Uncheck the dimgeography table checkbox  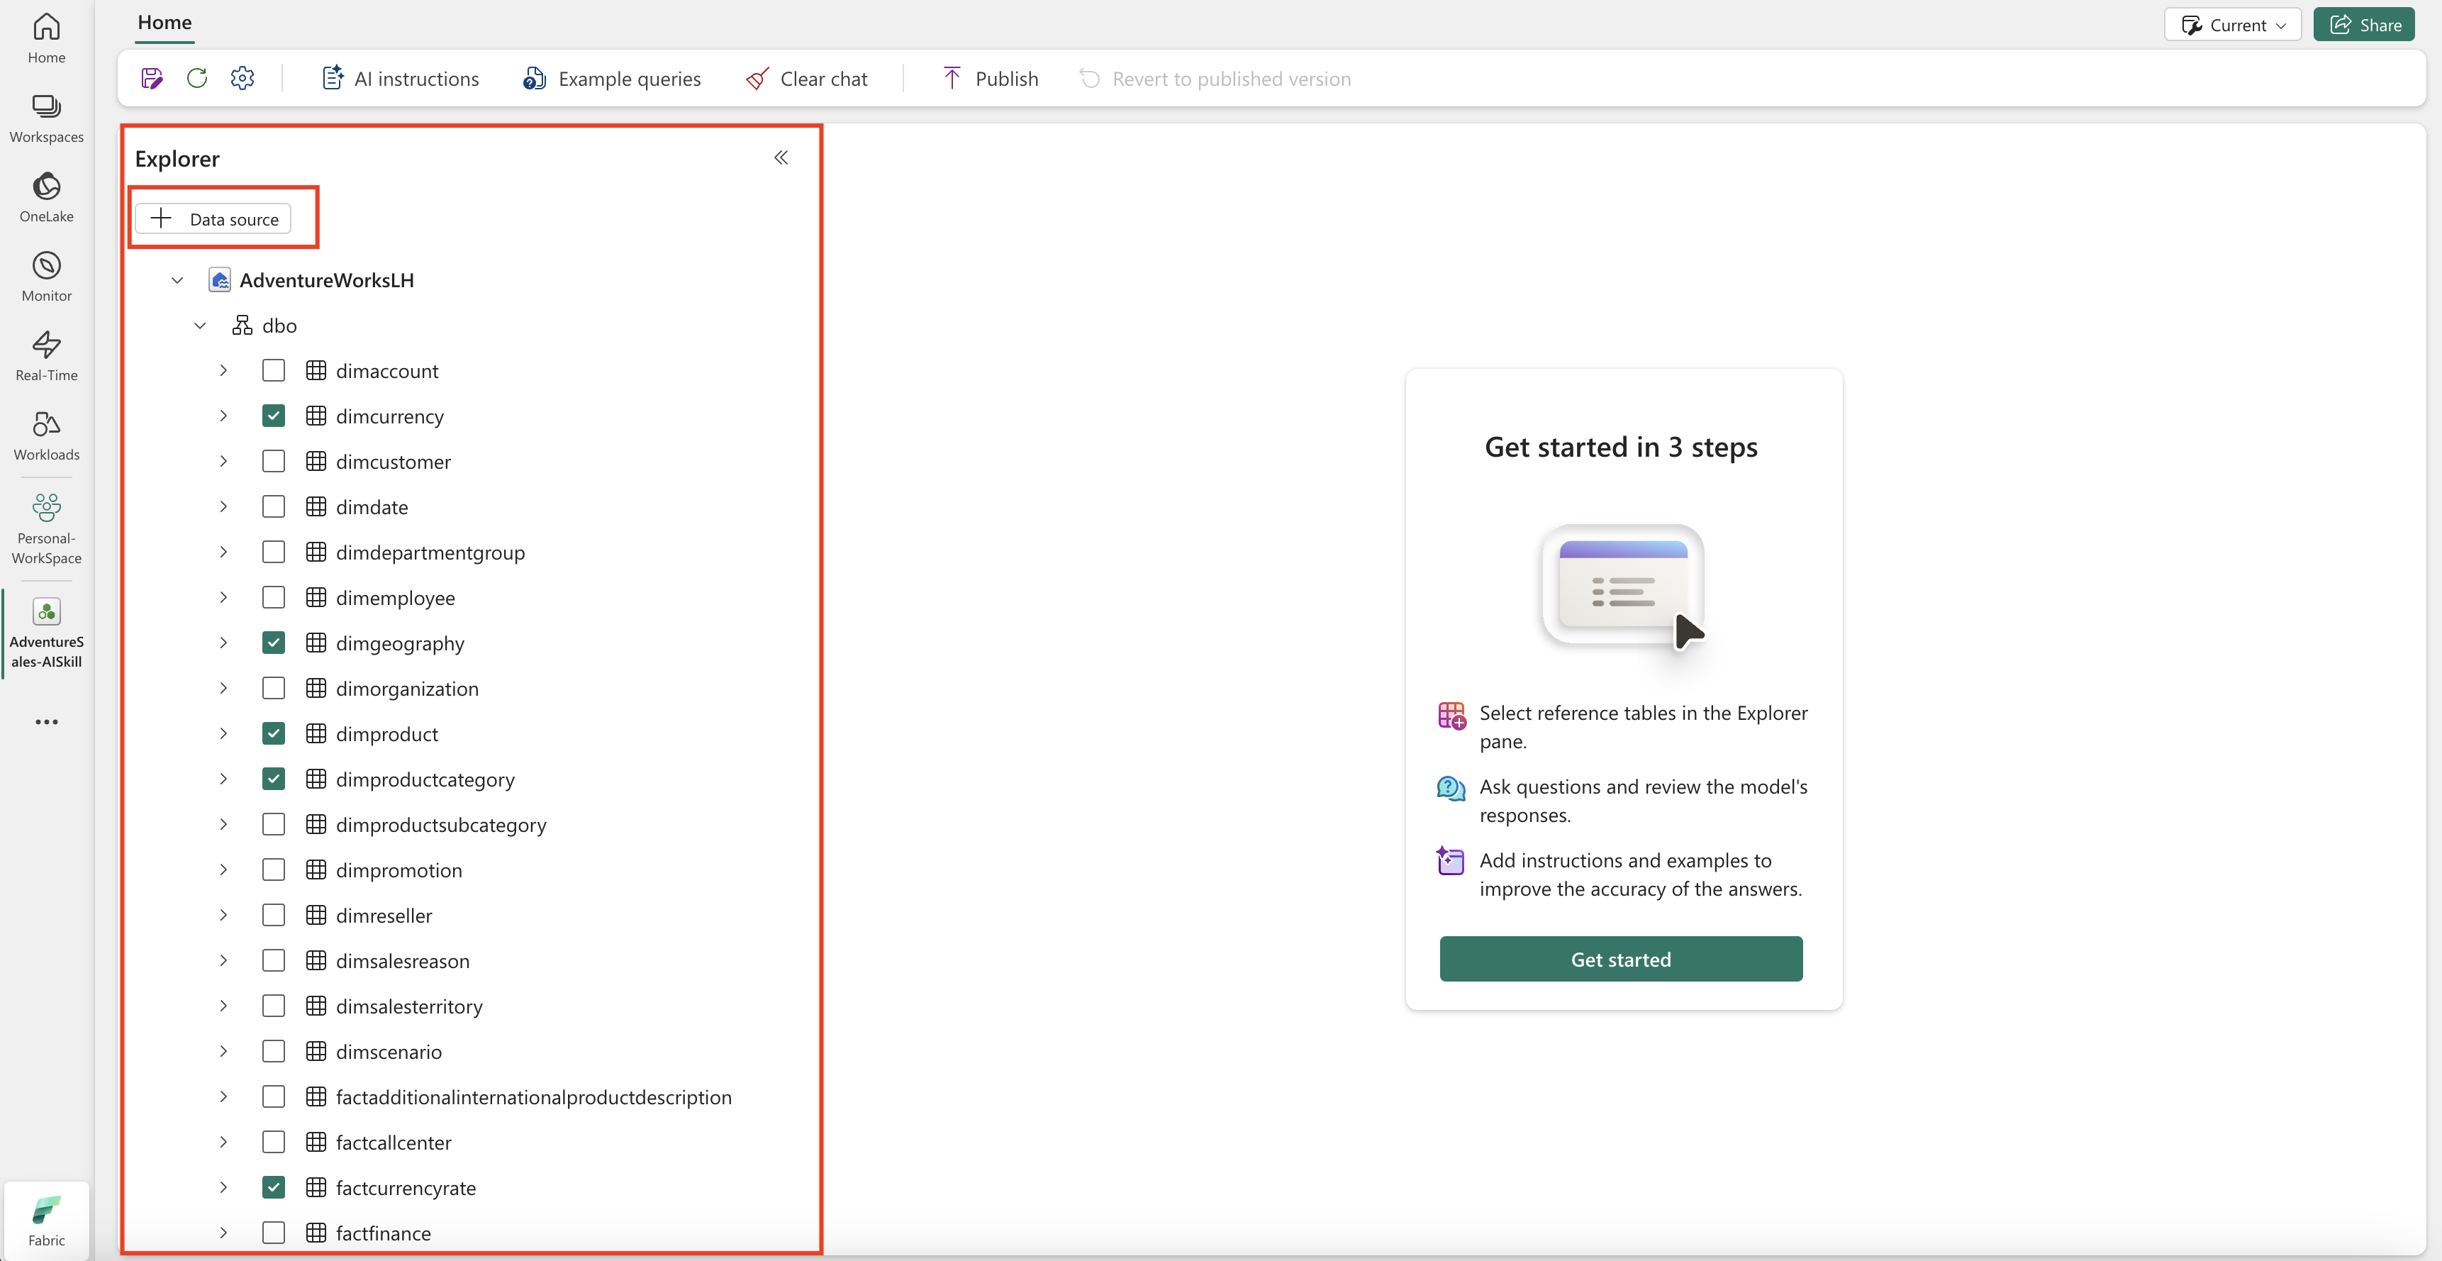point(273,643)
